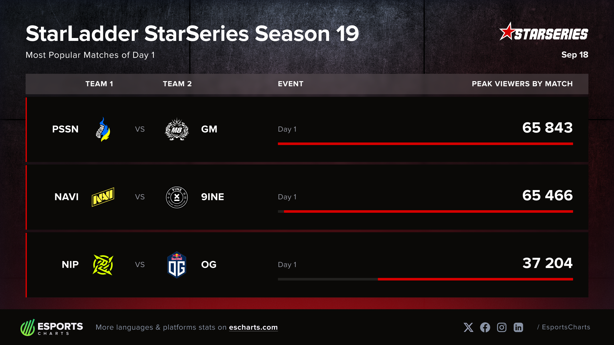The image size is (614, 345).
Task: Click the Gentle Mates M8 logo
Action: [x=177, y=129]
